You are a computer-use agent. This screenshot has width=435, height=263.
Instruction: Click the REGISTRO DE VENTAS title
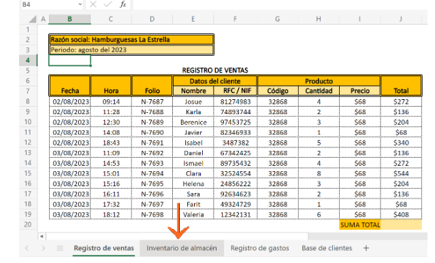pos(215,70)
